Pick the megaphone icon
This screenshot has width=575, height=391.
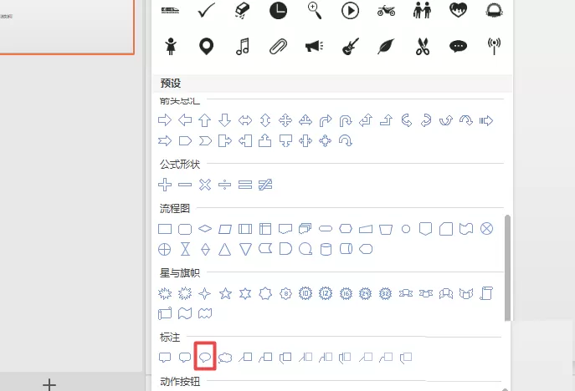pos(314,47)
